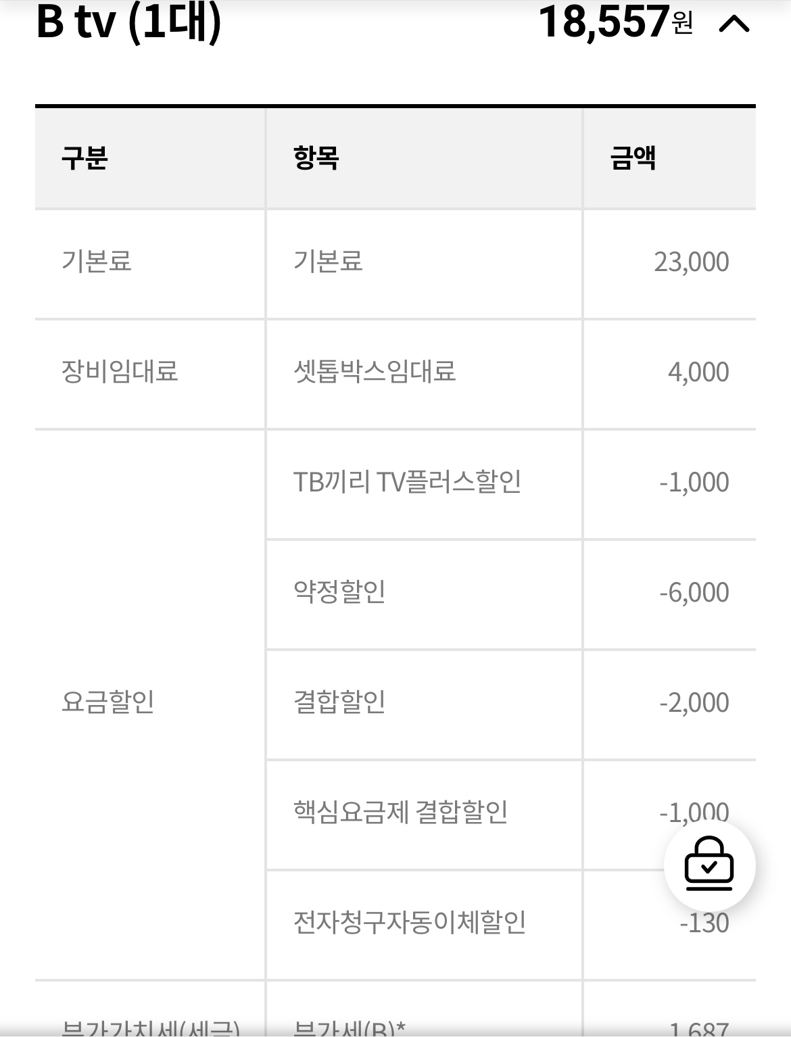Select the 결합할인 item
The width and height of the screenshot is (791, 1037).
(x=339, y=702)
